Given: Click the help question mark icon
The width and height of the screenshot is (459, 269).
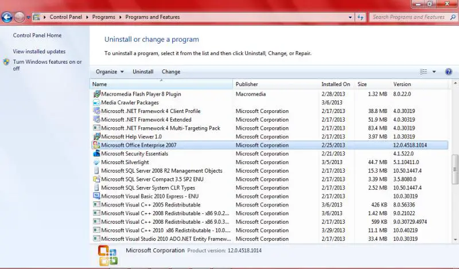Looking at the screenshot, I should [449, 72].
